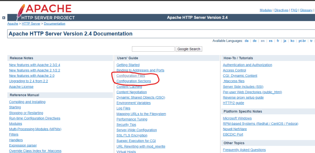Open the Security Tips link
Image resolution: width=315 pixels, height=153 pixels.
[126, 125]
